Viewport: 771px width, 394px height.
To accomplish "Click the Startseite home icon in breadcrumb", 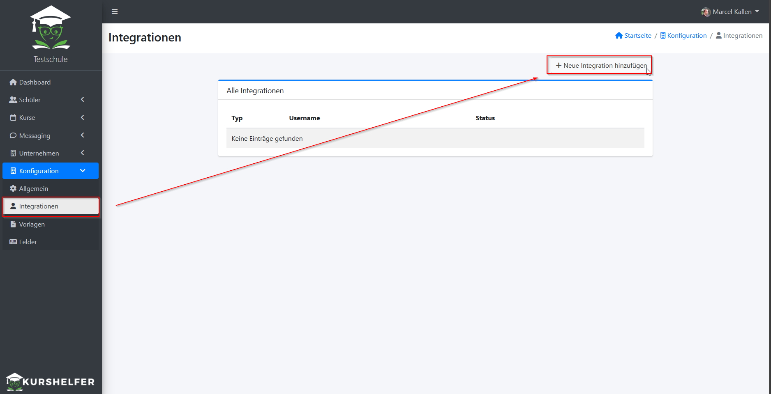I will [x=619, y=35].
